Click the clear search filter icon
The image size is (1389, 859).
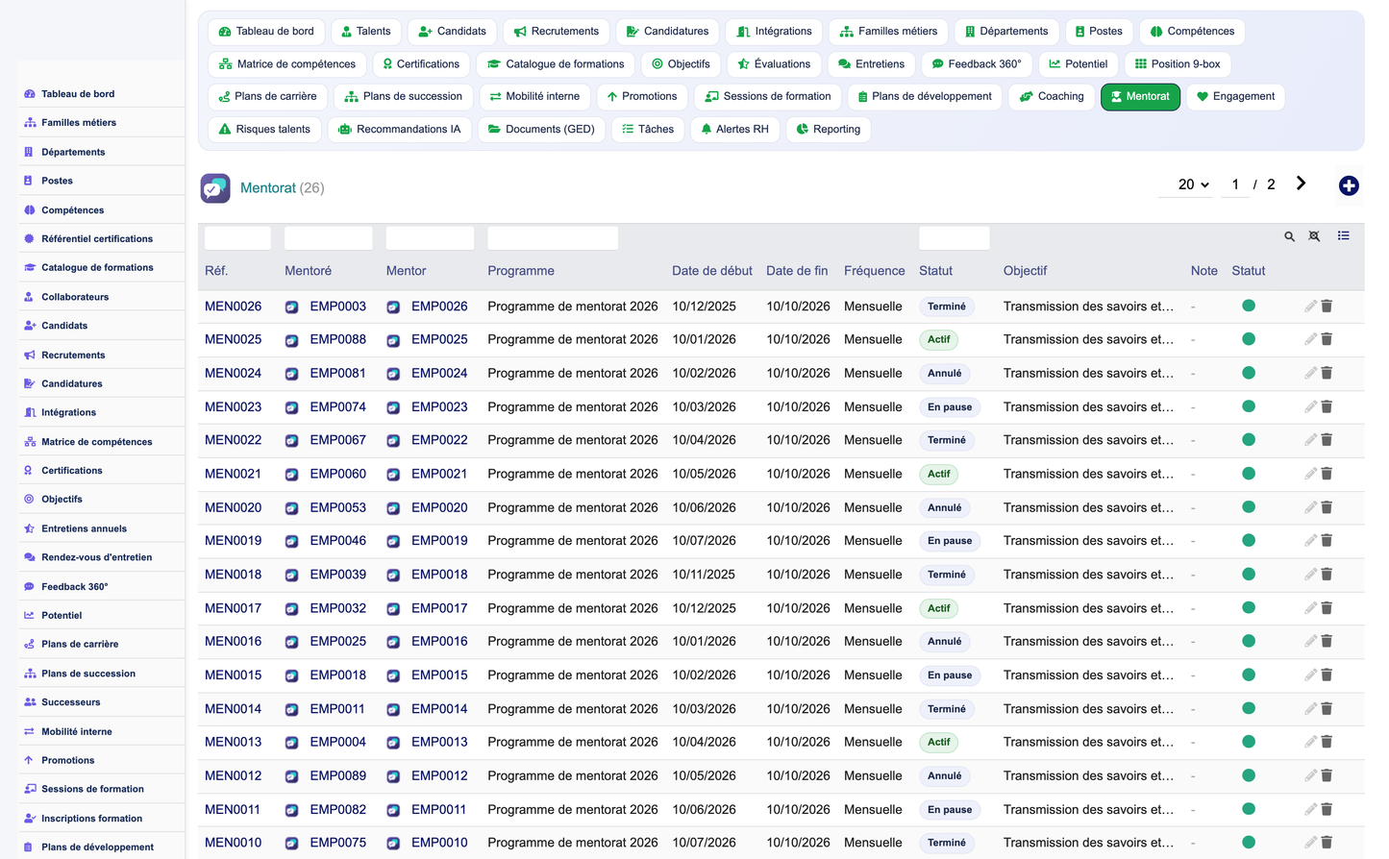click(x=1314, y=236)
